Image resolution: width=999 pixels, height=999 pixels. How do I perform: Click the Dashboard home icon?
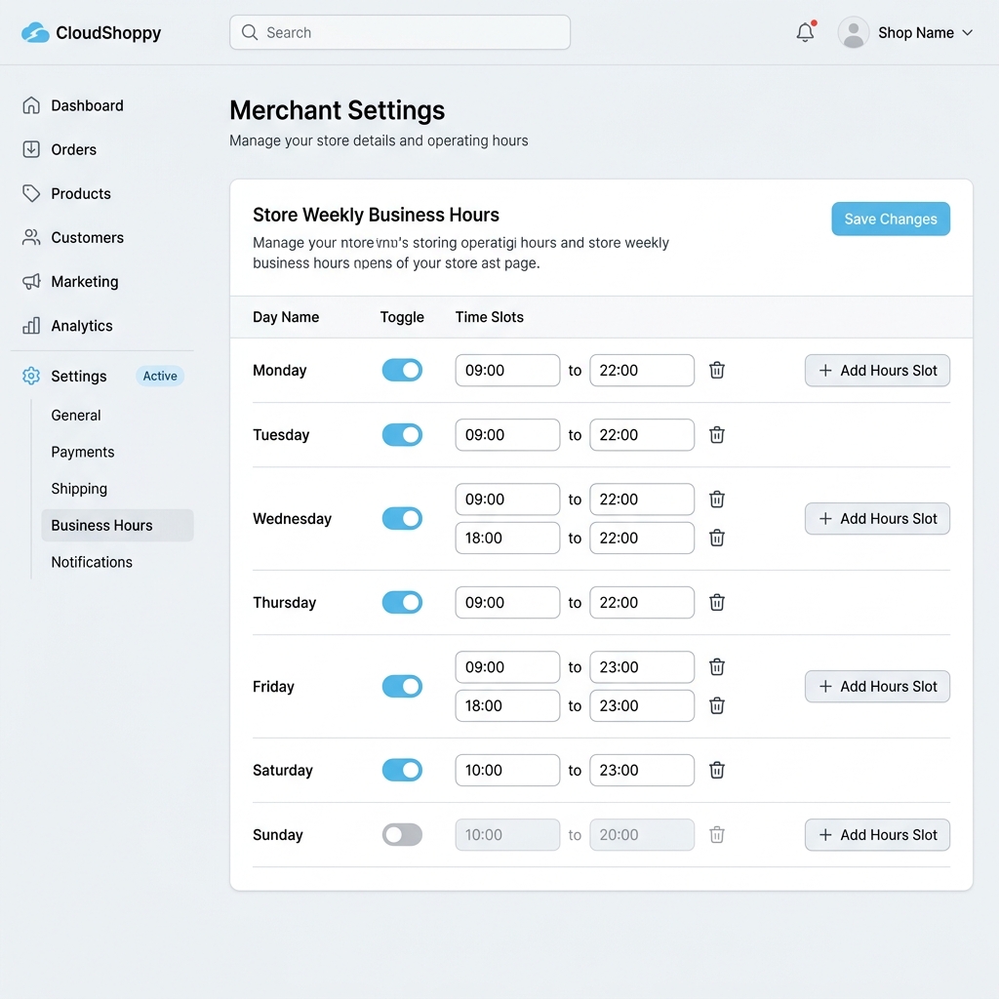click(x=31, y=105)
